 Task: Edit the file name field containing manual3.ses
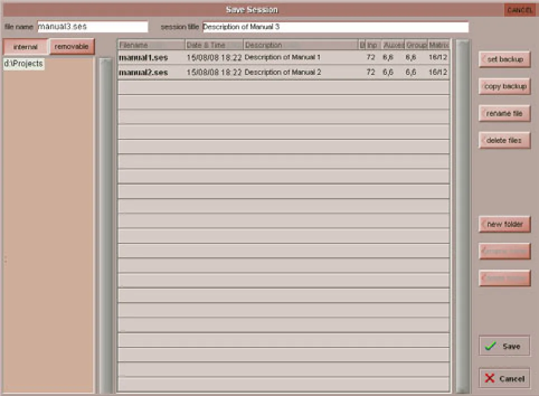click(93, 27)
